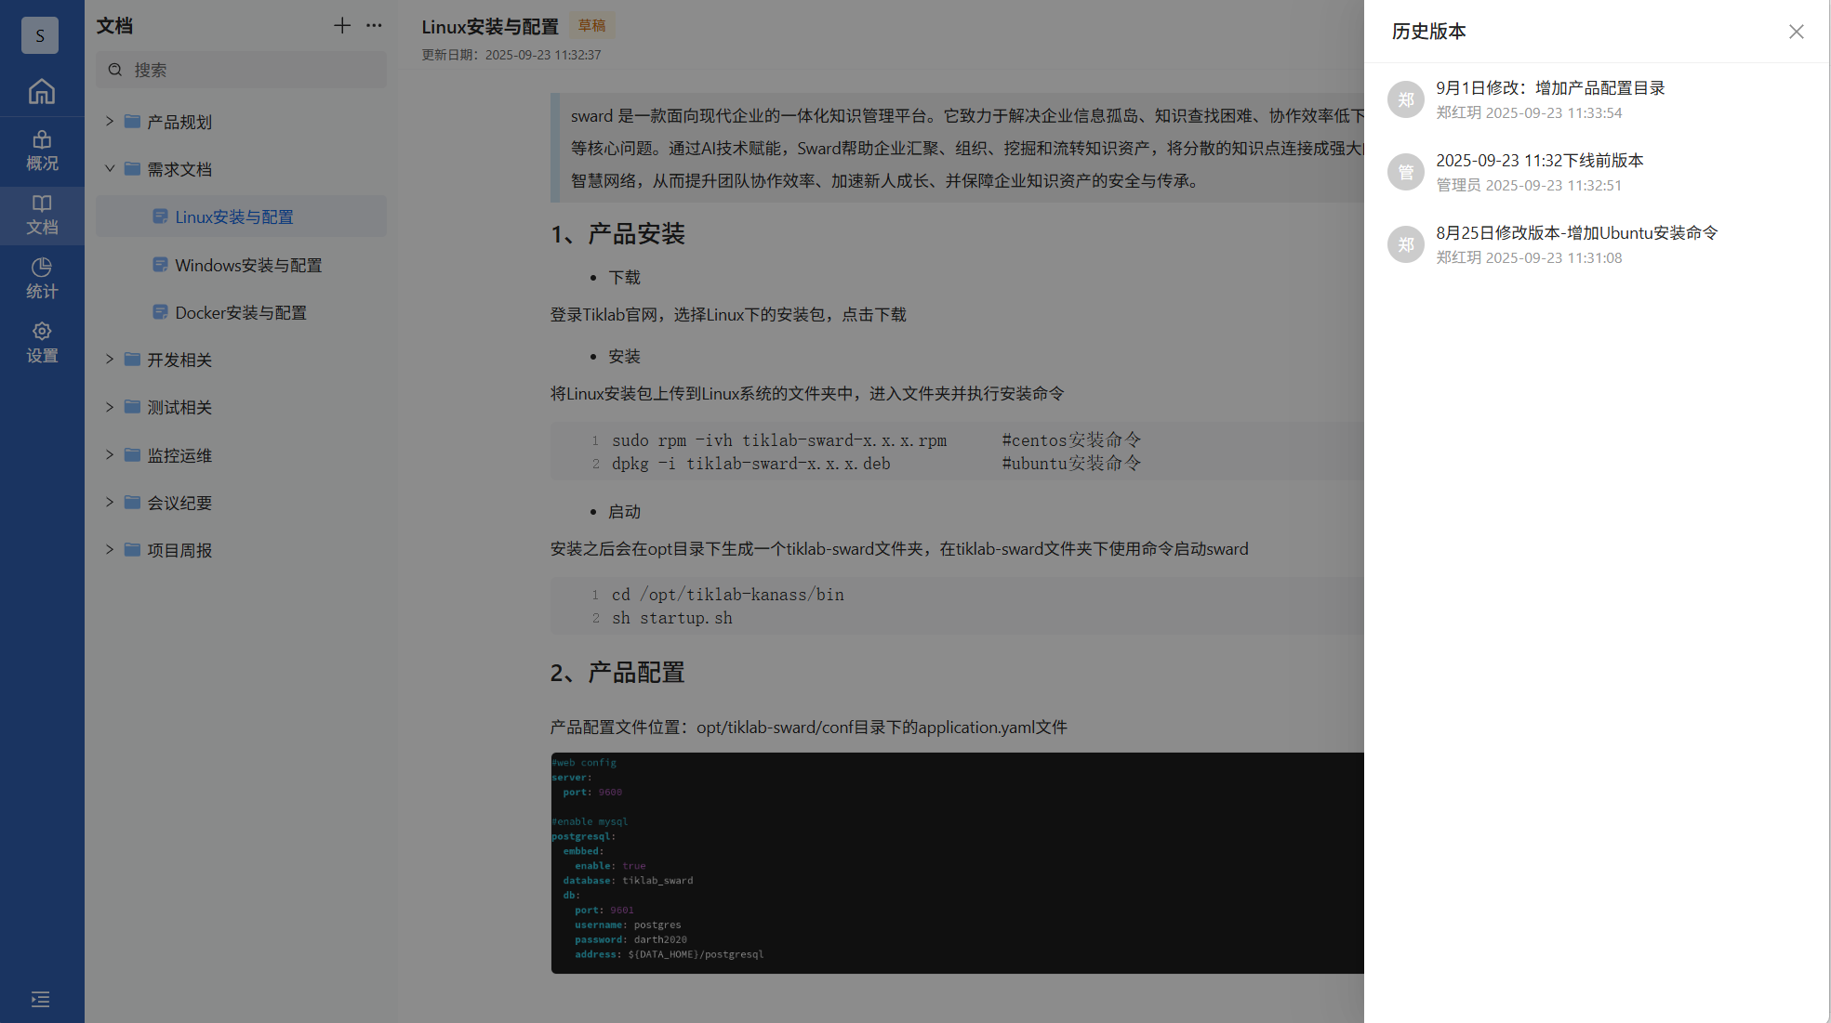Screen dimensions: 1831x1023
Task: Click the 郑 avatar of the 8月25日 version
Action: [x=1406, y=244]
